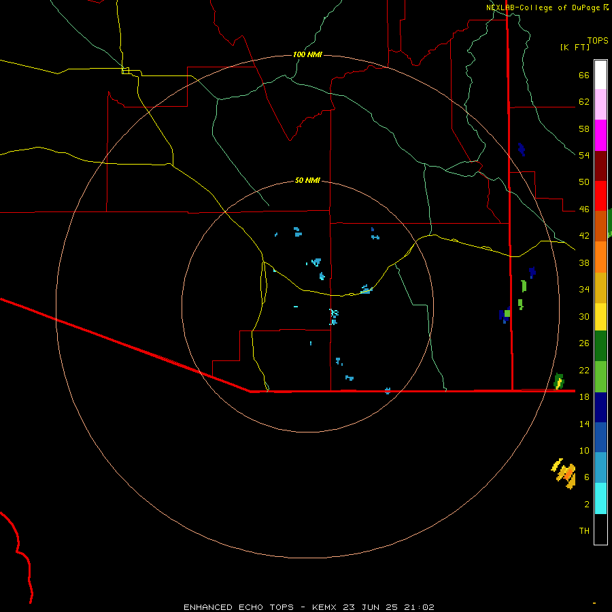The height and width of the screenshot is (612, 612).
Task: Click the TOPS legend title
Action: click(598, 40)
